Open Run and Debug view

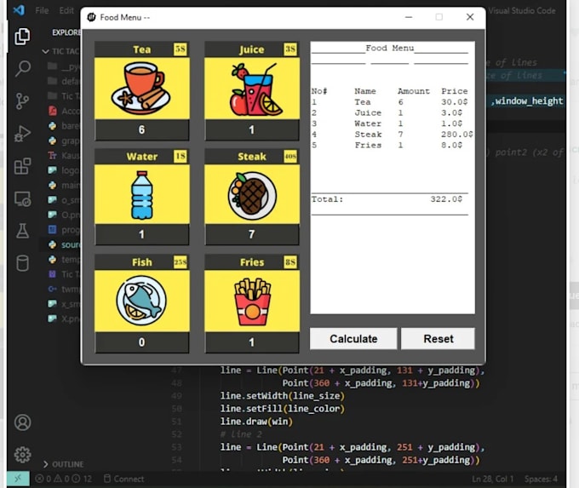23,133
